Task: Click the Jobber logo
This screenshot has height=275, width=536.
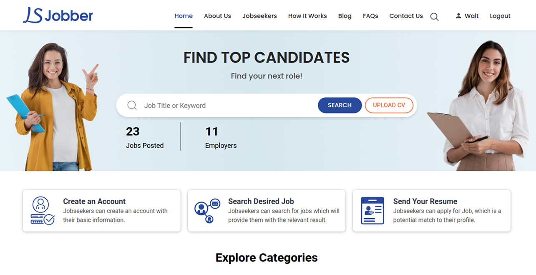Action: click(58, 15)
